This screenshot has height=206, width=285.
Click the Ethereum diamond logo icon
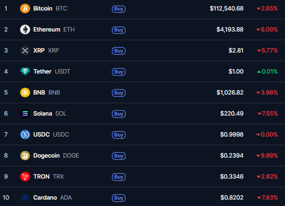(25, 29)
